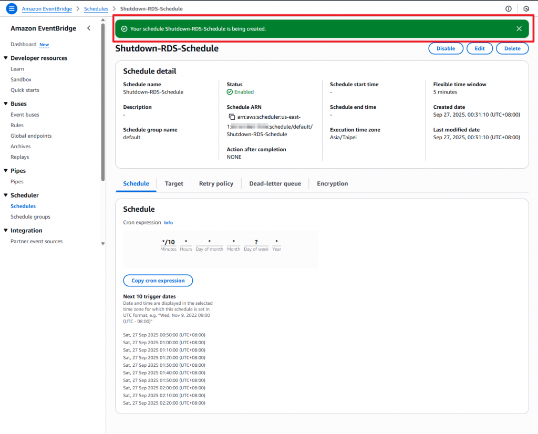The width and height of the screenshot is (538, 434).
Task: Select the ? Day of week cron value
Action: pos(256,242)
